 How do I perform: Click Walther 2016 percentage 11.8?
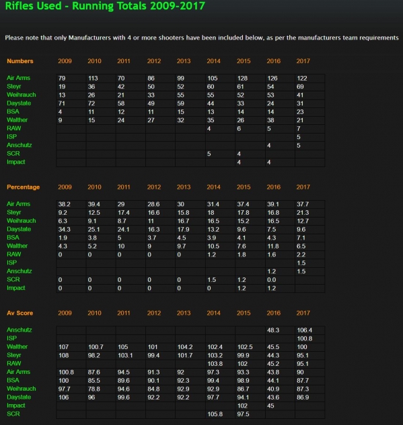(273, 246)
